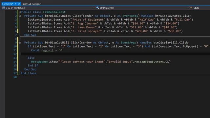Click the "$20.00" value
The width and height of the screenshot is (210, 118).
pyautogui.click(x=141, y=31)
